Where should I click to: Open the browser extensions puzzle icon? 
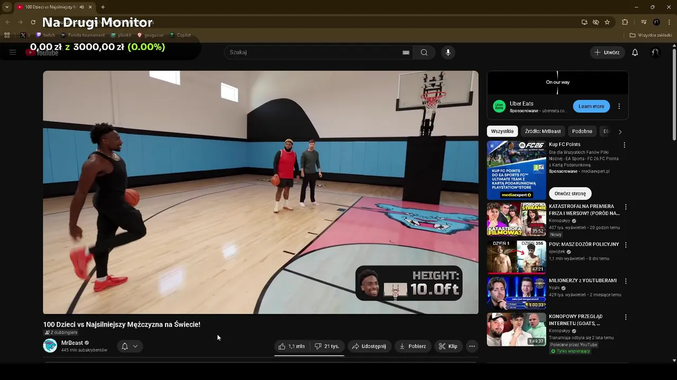click(625, 22)
